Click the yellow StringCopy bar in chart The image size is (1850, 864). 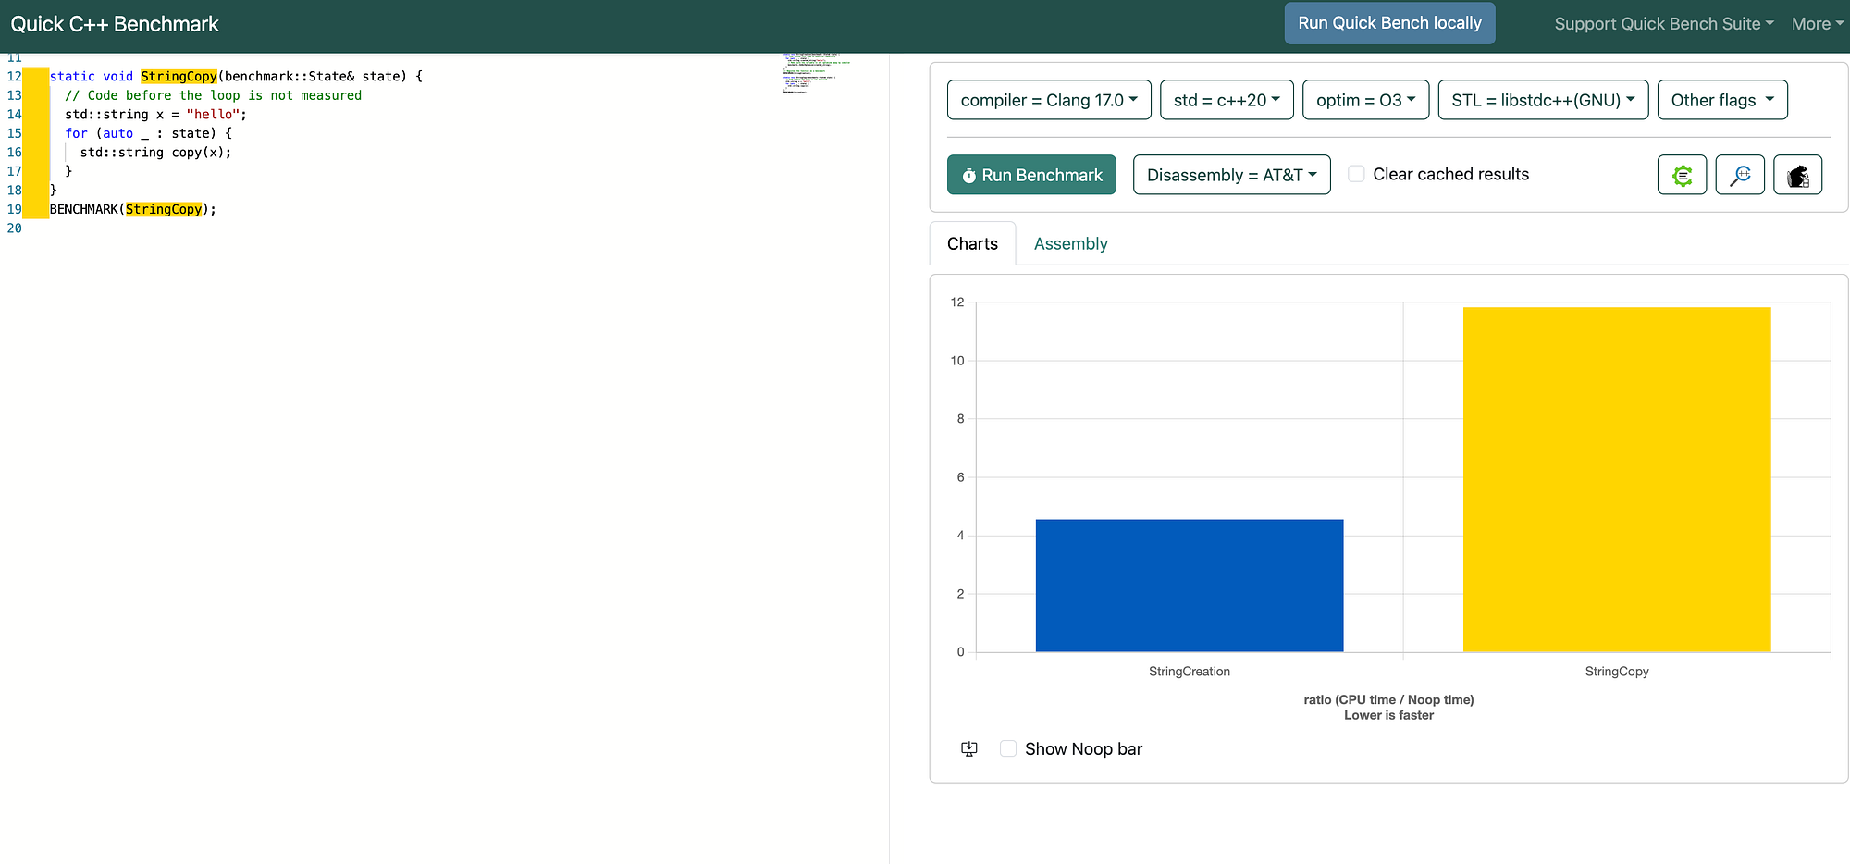1617,479
